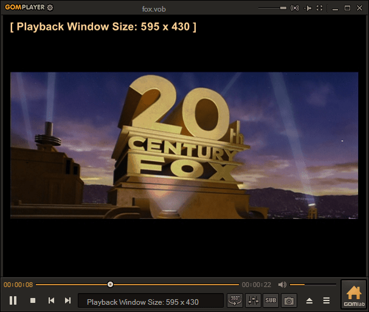The height and width of the screenshot is (312, 369).
Task: Click the 20th Century Fox video frame
Action: pyautogui.click(x=184, y=145)
